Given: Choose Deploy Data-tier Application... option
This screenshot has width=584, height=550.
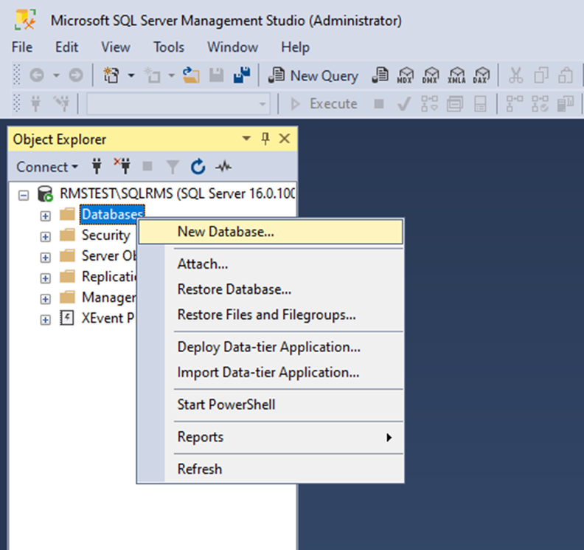Looking at the screenshot, I should click(271, 347).
